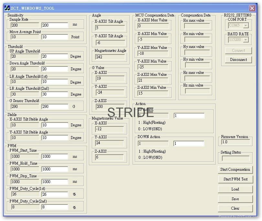This screenshot has height=221, width=262.
Task: Select the editable DOWN Action field
Action: [189, 143]
